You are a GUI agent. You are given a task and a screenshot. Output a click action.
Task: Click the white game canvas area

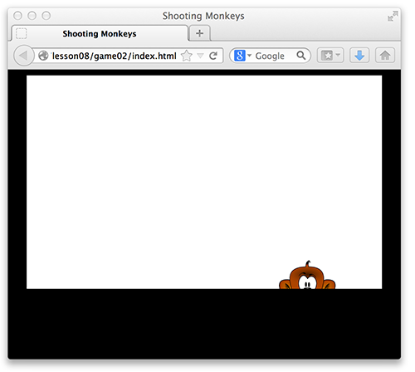point(204,182)
